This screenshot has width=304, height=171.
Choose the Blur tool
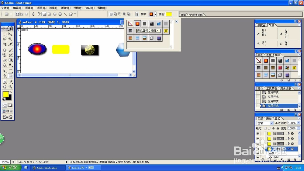[5, 65]
